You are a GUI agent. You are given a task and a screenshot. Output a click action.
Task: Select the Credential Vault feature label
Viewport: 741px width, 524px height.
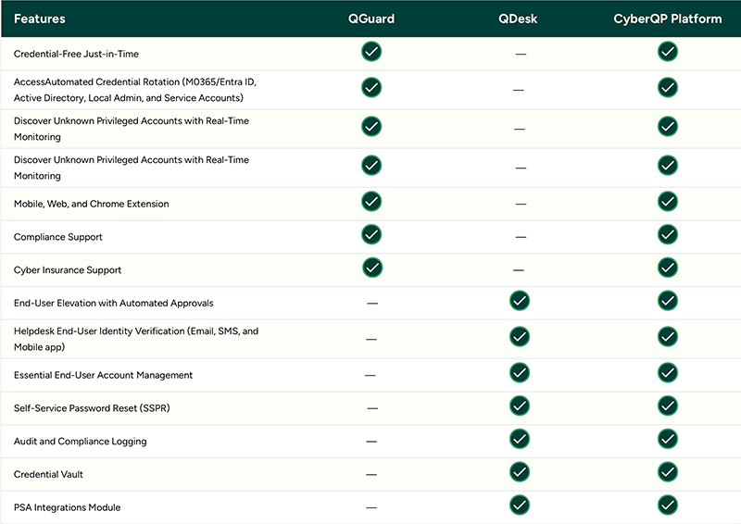48,474
